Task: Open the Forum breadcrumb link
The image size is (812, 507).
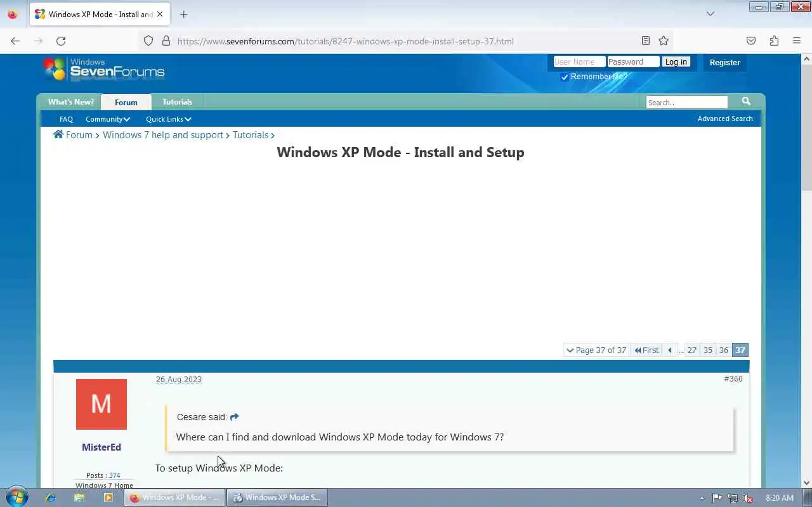Action: [x=79, y=134]
